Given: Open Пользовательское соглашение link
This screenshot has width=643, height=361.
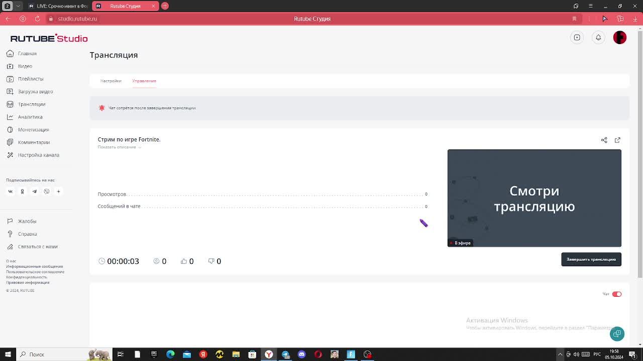Looking at the screenshot, I should pos(35,272).
